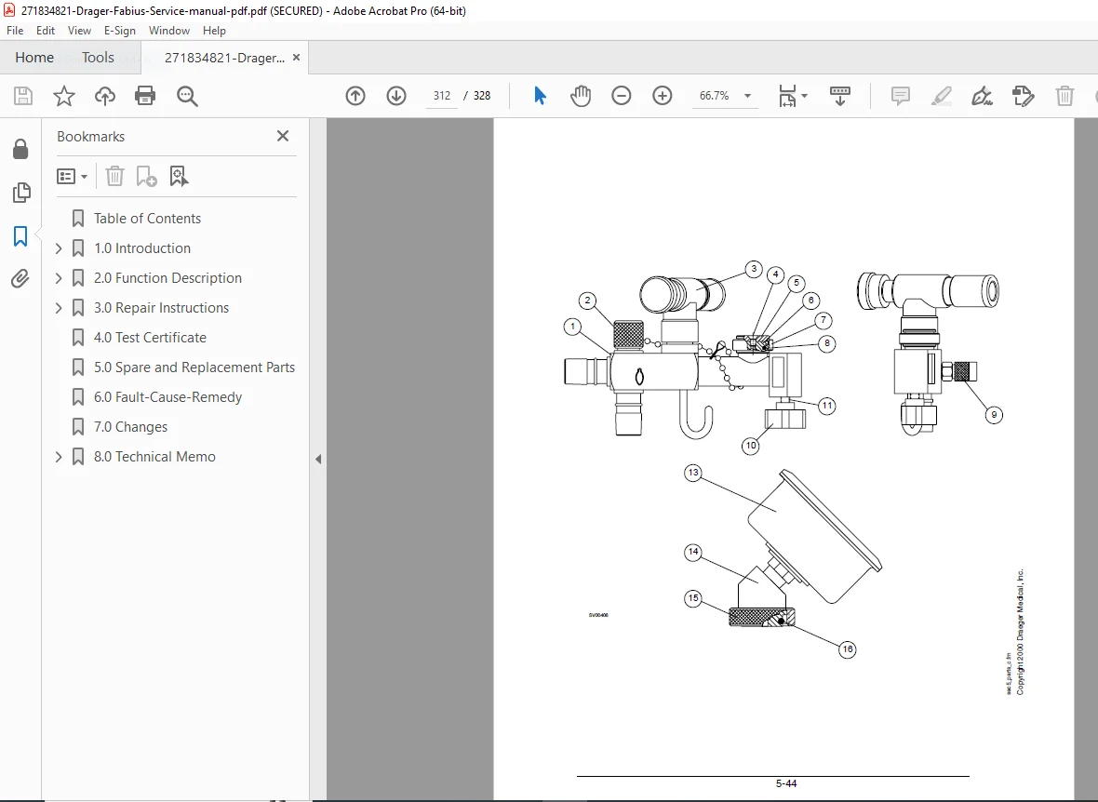
Task: Click the stamp tool icon
Action: [x=1023, y=96]
